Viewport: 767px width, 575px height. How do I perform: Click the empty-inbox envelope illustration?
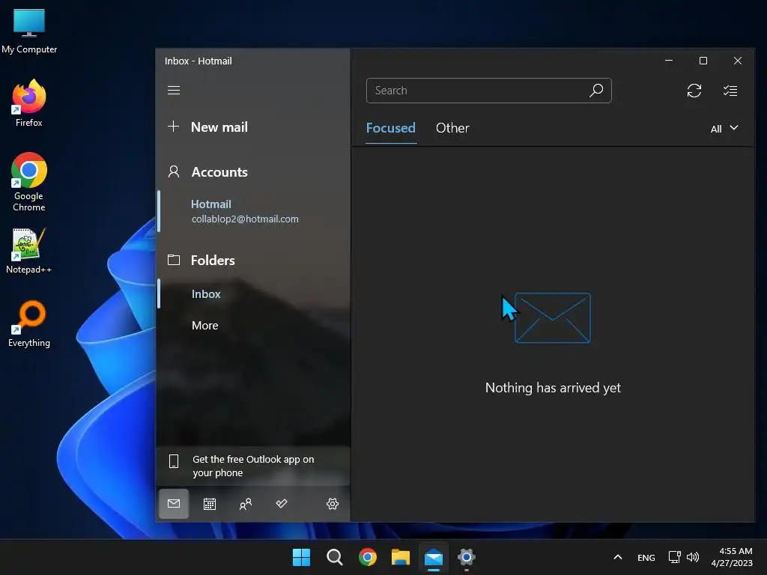click(552, 317)
